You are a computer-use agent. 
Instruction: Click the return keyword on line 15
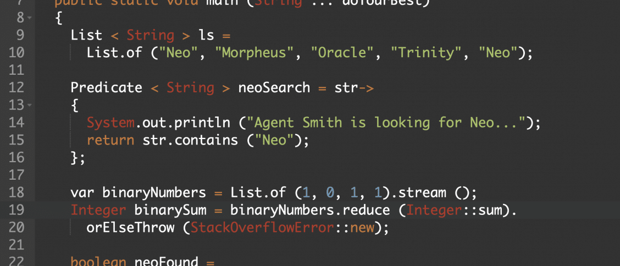point(110,140)
